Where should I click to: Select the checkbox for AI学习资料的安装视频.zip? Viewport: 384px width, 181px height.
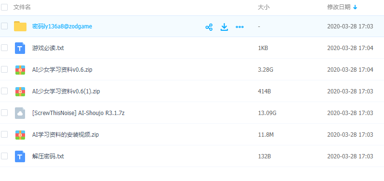[x=4, y=134]
